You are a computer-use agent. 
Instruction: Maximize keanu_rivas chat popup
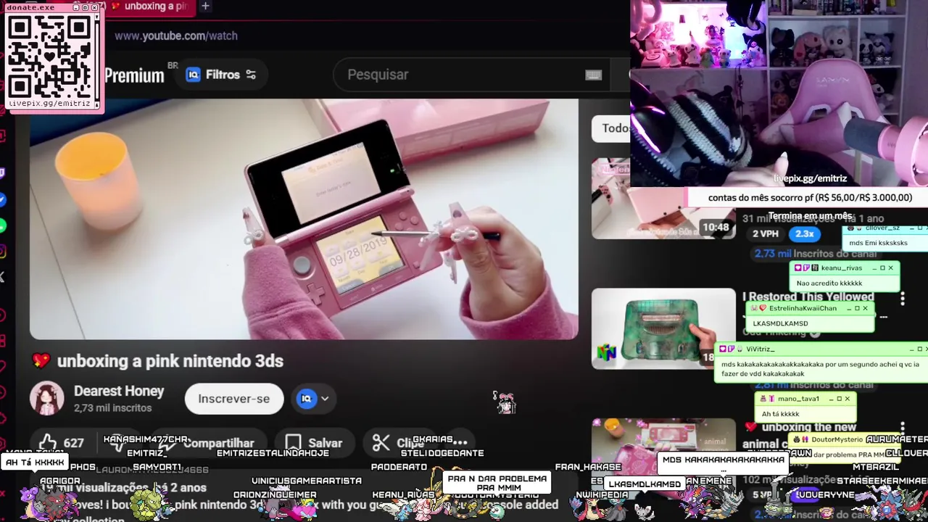882,268
